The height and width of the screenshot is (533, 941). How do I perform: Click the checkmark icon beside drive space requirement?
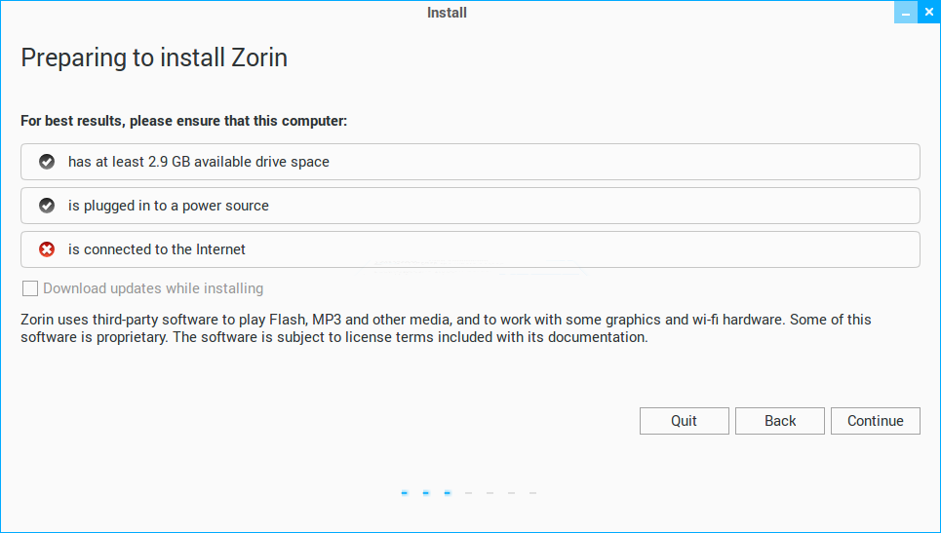[x=46, y=162]
